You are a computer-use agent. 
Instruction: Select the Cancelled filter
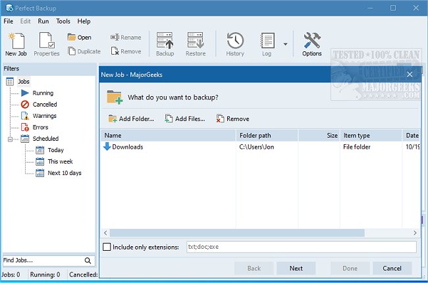[45, 105]
